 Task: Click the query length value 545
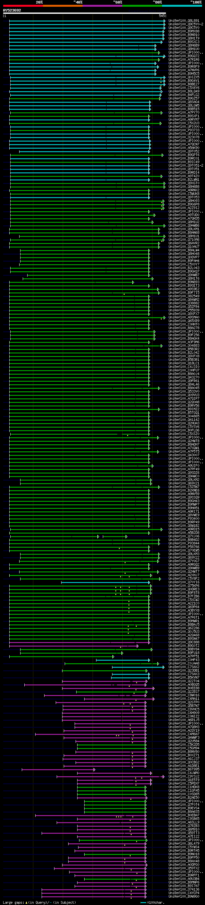tap(161, 16)
